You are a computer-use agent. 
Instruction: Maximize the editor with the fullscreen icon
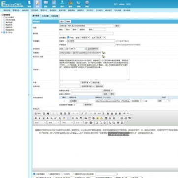click(122, 122)
